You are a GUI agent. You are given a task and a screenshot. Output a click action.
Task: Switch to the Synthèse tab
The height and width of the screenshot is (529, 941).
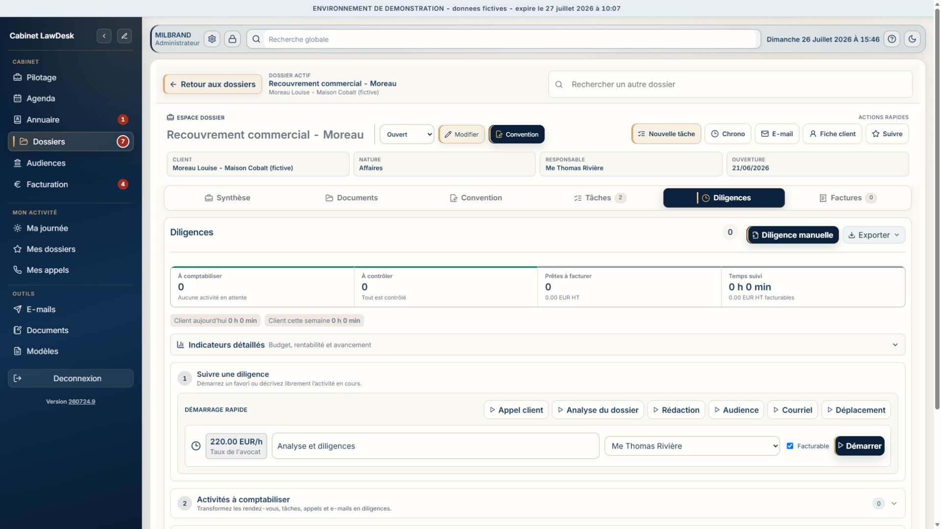click(227, 198)
